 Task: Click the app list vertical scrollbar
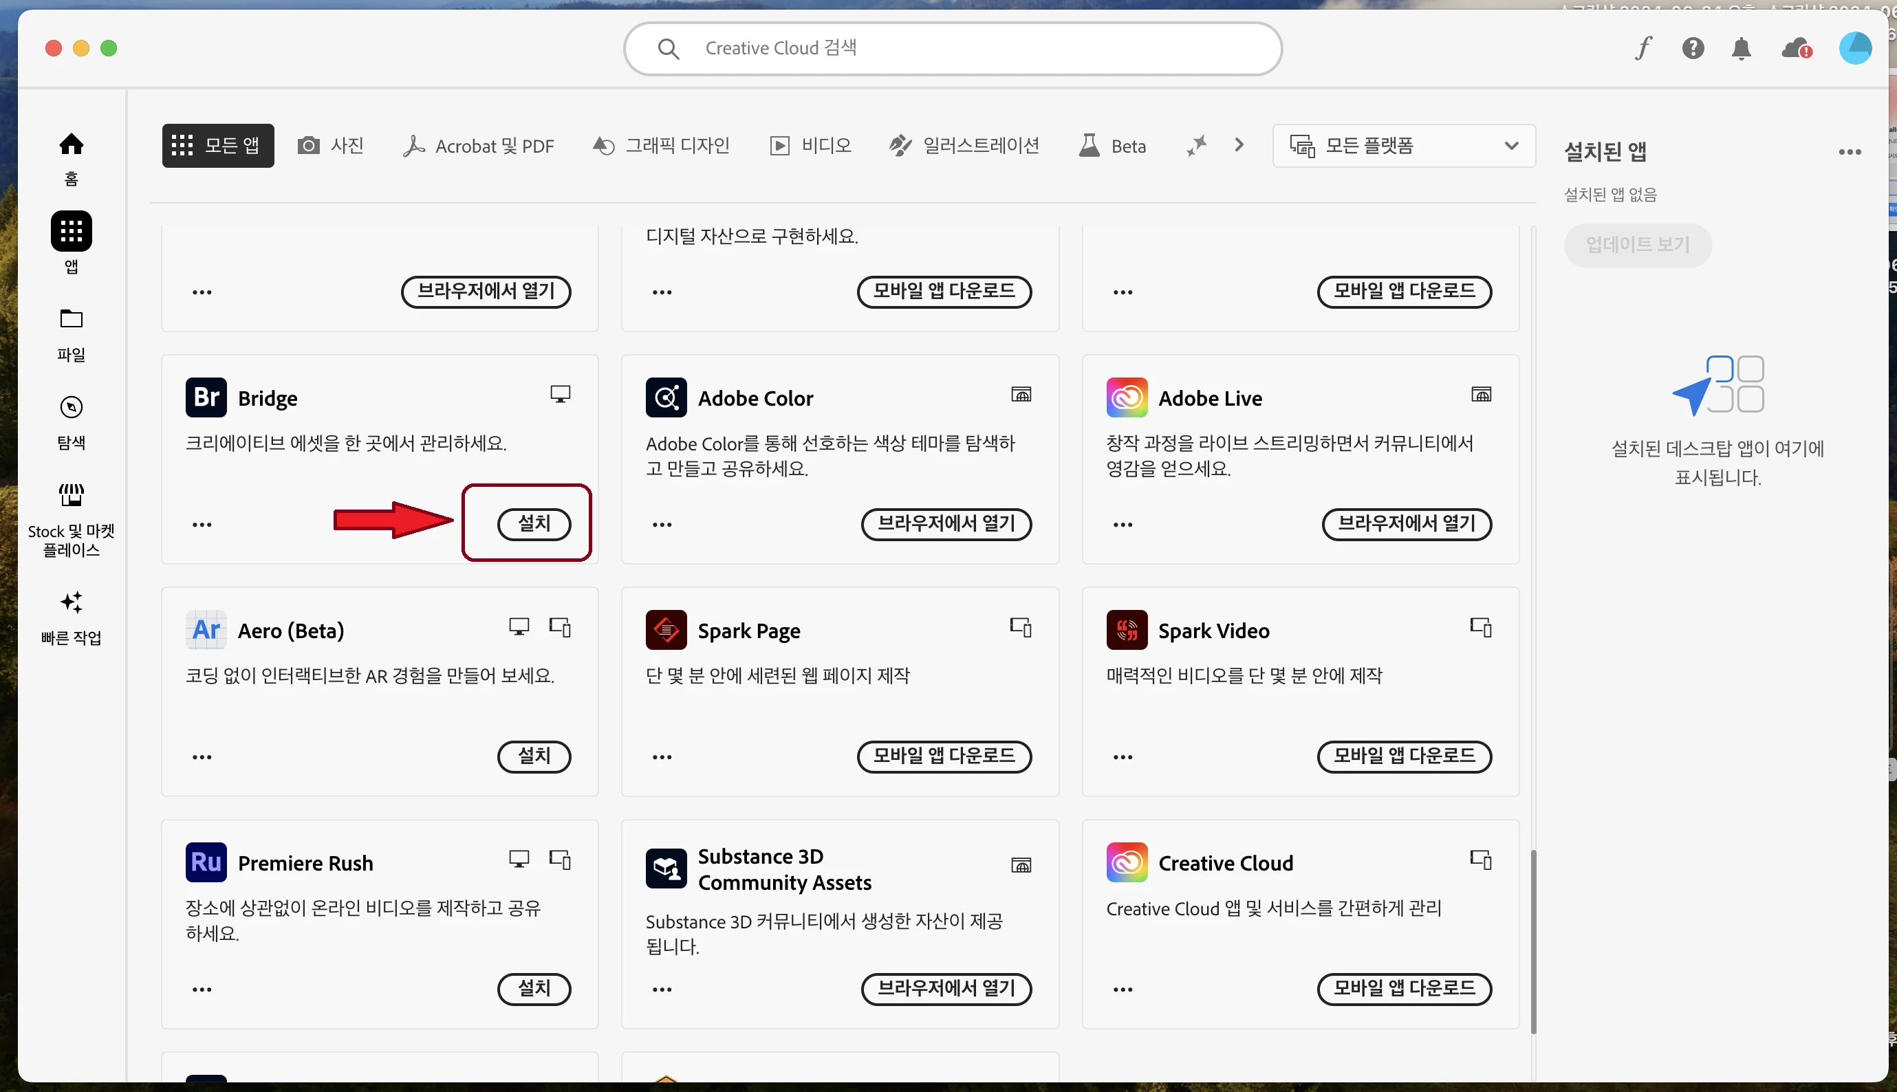(x=1533, y=941)
